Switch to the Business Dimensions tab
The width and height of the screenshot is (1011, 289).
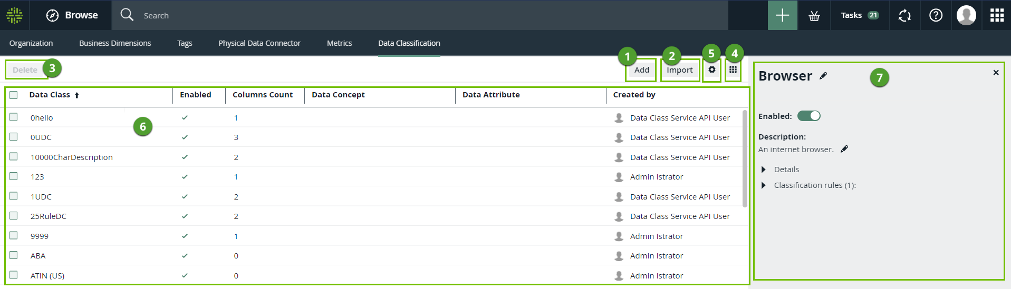tap(115, 43)
